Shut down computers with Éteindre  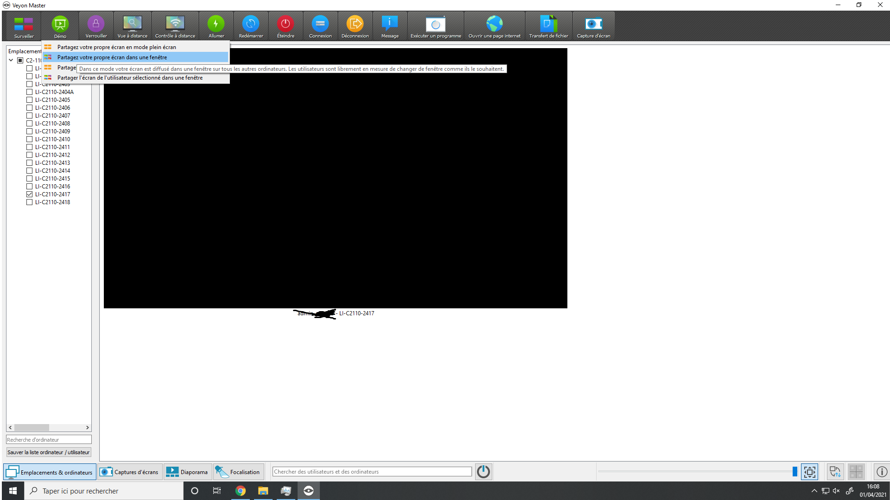pyautogui.click(x=286, y=26)
